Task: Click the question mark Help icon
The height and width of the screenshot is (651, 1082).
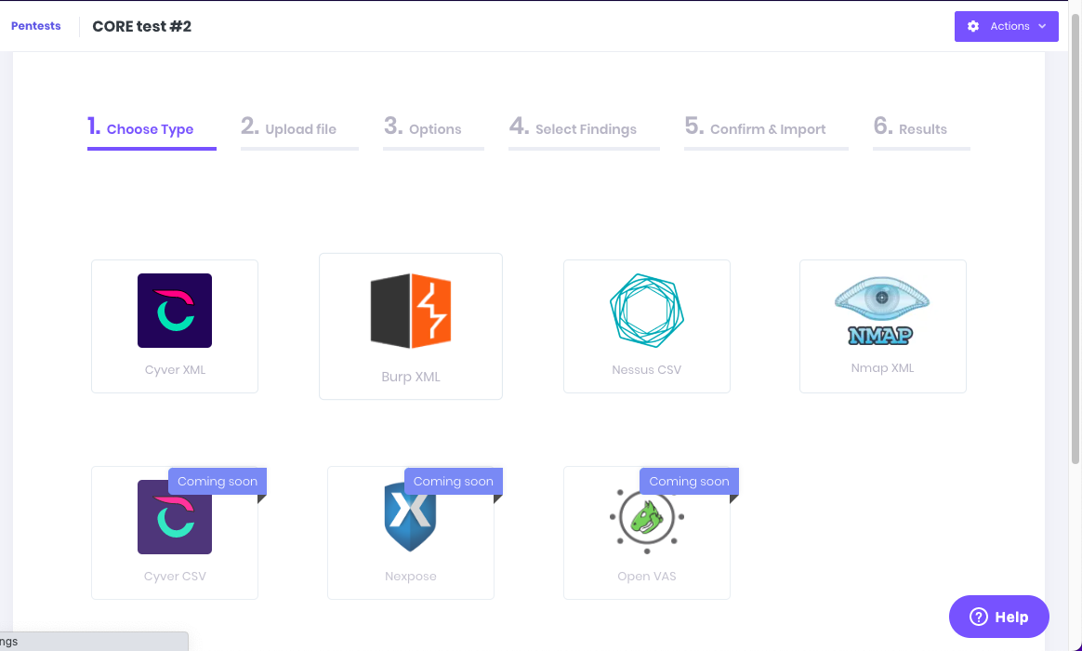Action: point(979,617)
